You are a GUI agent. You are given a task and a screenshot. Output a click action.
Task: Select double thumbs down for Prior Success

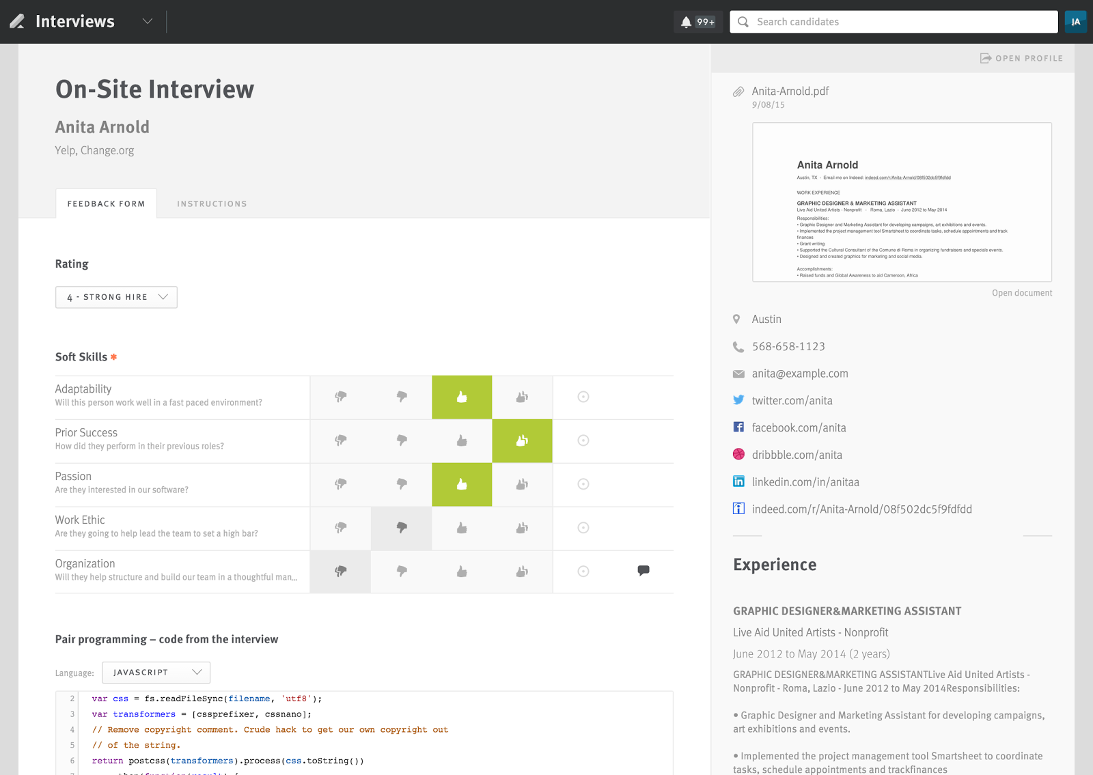click(340, 440)
